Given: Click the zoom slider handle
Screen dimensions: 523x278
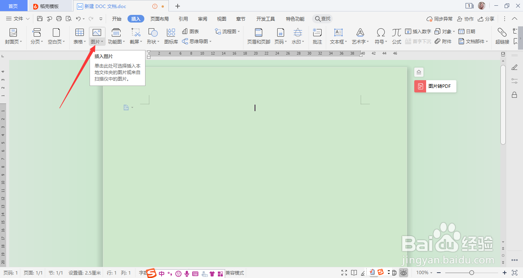Looking at the screenshot, I should pos(472,273).
